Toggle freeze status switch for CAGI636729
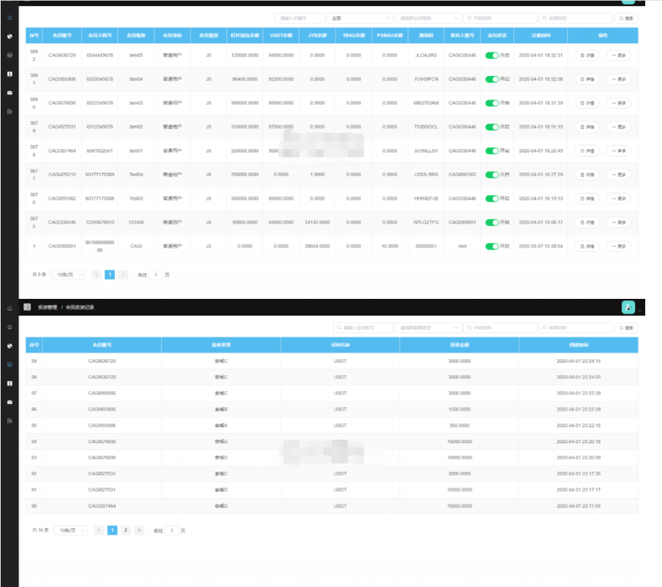Image resolution: width=662 pixels, height=587 pixels. coord(491,55)
